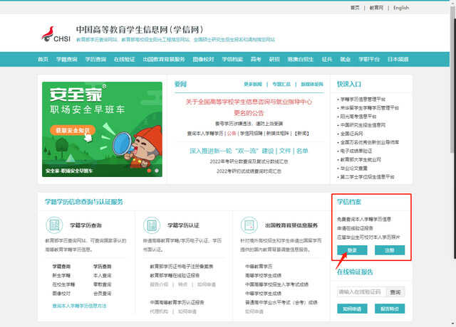Click the English link at top right
Screen dimensions: 456x327
pos(401,8)
